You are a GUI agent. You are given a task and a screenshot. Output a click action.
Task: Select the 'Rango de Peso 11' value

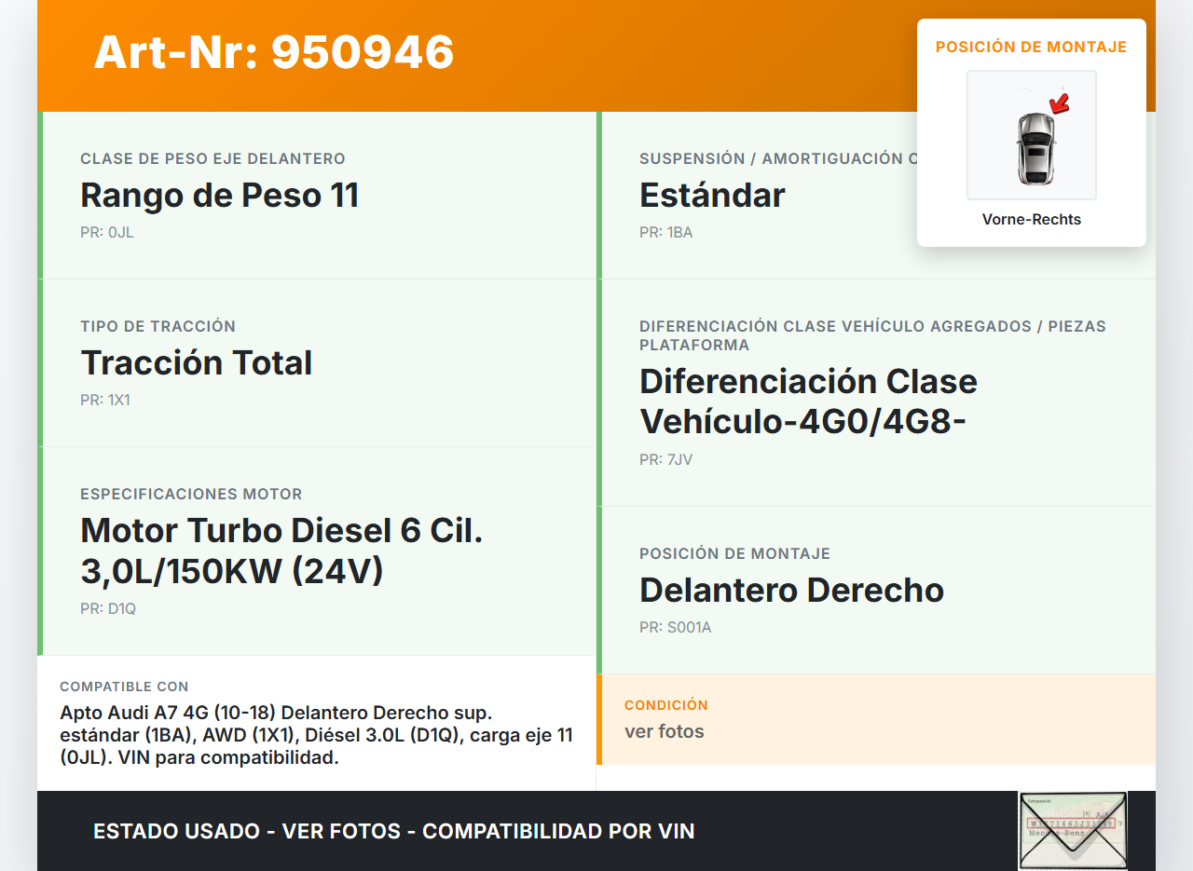219,196
